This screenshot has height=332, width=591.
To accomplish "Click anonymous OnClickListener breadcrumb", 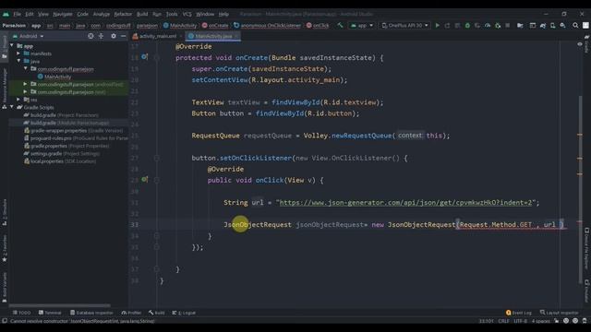I will point(267,25).
